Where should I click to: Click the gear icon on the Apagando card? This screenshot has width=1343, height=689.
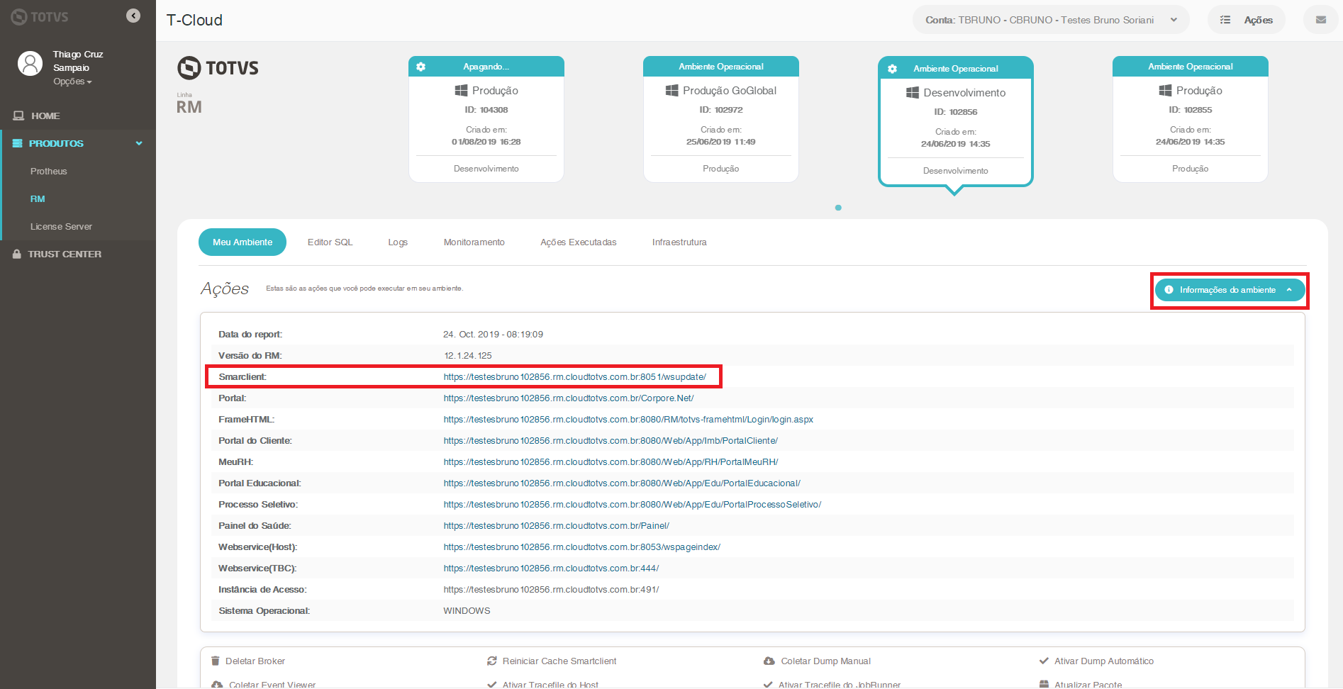(422, 66)
